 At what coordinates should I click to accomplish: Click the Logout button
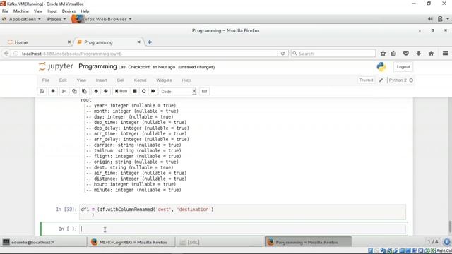[403, 67]
